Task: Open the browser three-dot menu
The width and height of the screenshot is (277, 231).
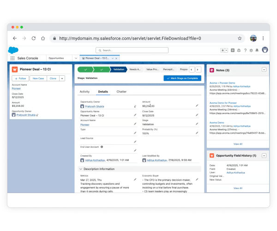Action: pyautogui.click(x=263, y=38)
